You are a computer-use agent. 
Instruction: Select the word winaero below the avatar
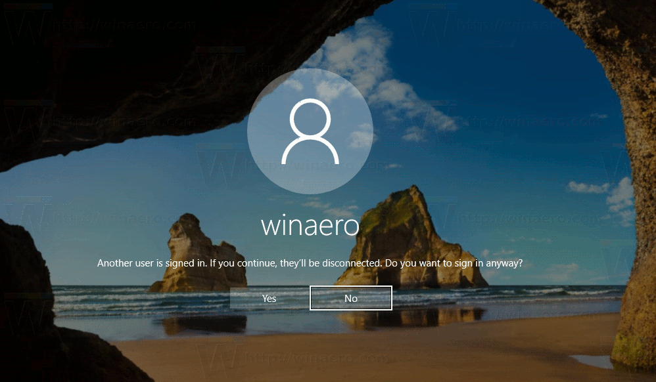(311, 226)
